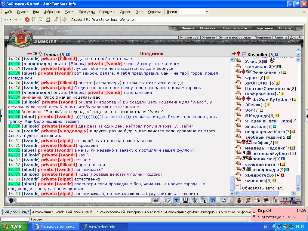
Task: Open the Фельдкуратор taskbar window
Action: (x=55, y=227)
